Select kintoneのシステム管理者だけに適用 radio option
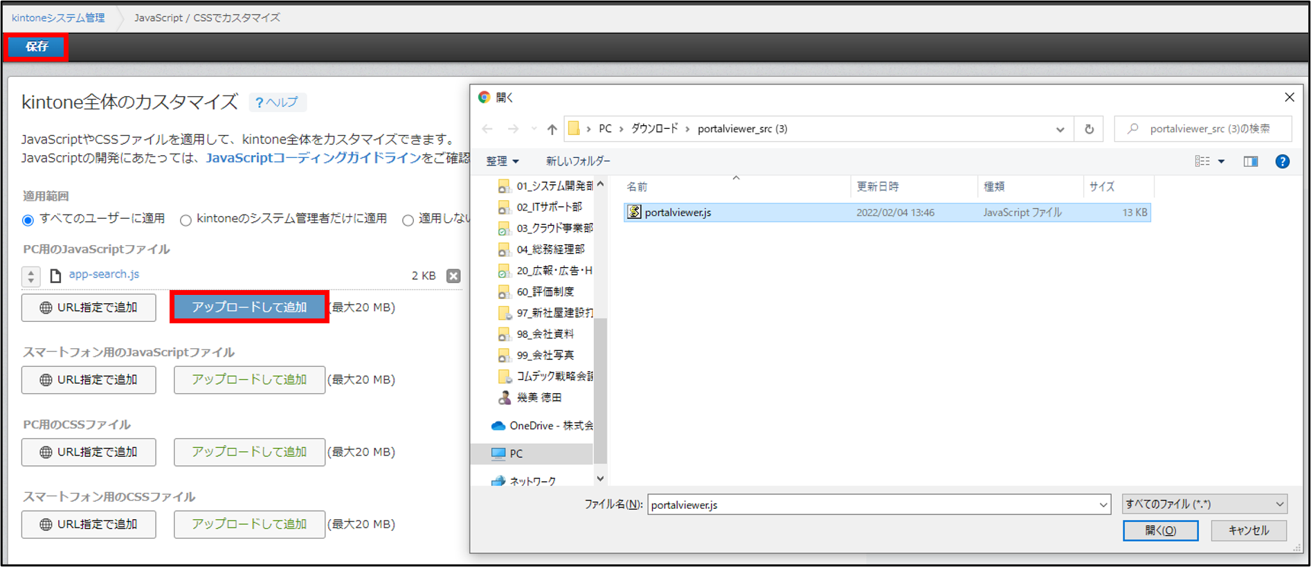1311x567 pixels. pyautogui.click(x=186, y=220)
